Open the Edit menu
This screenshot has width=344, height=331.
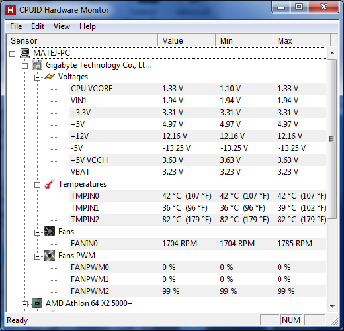38,26
